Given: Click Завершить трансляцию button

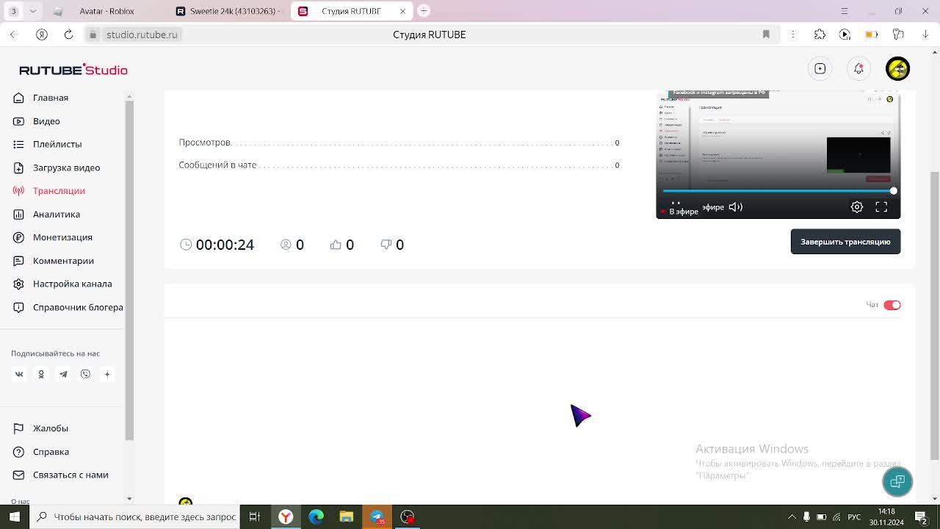Looking at the screenshot, I should pos(845,242).
